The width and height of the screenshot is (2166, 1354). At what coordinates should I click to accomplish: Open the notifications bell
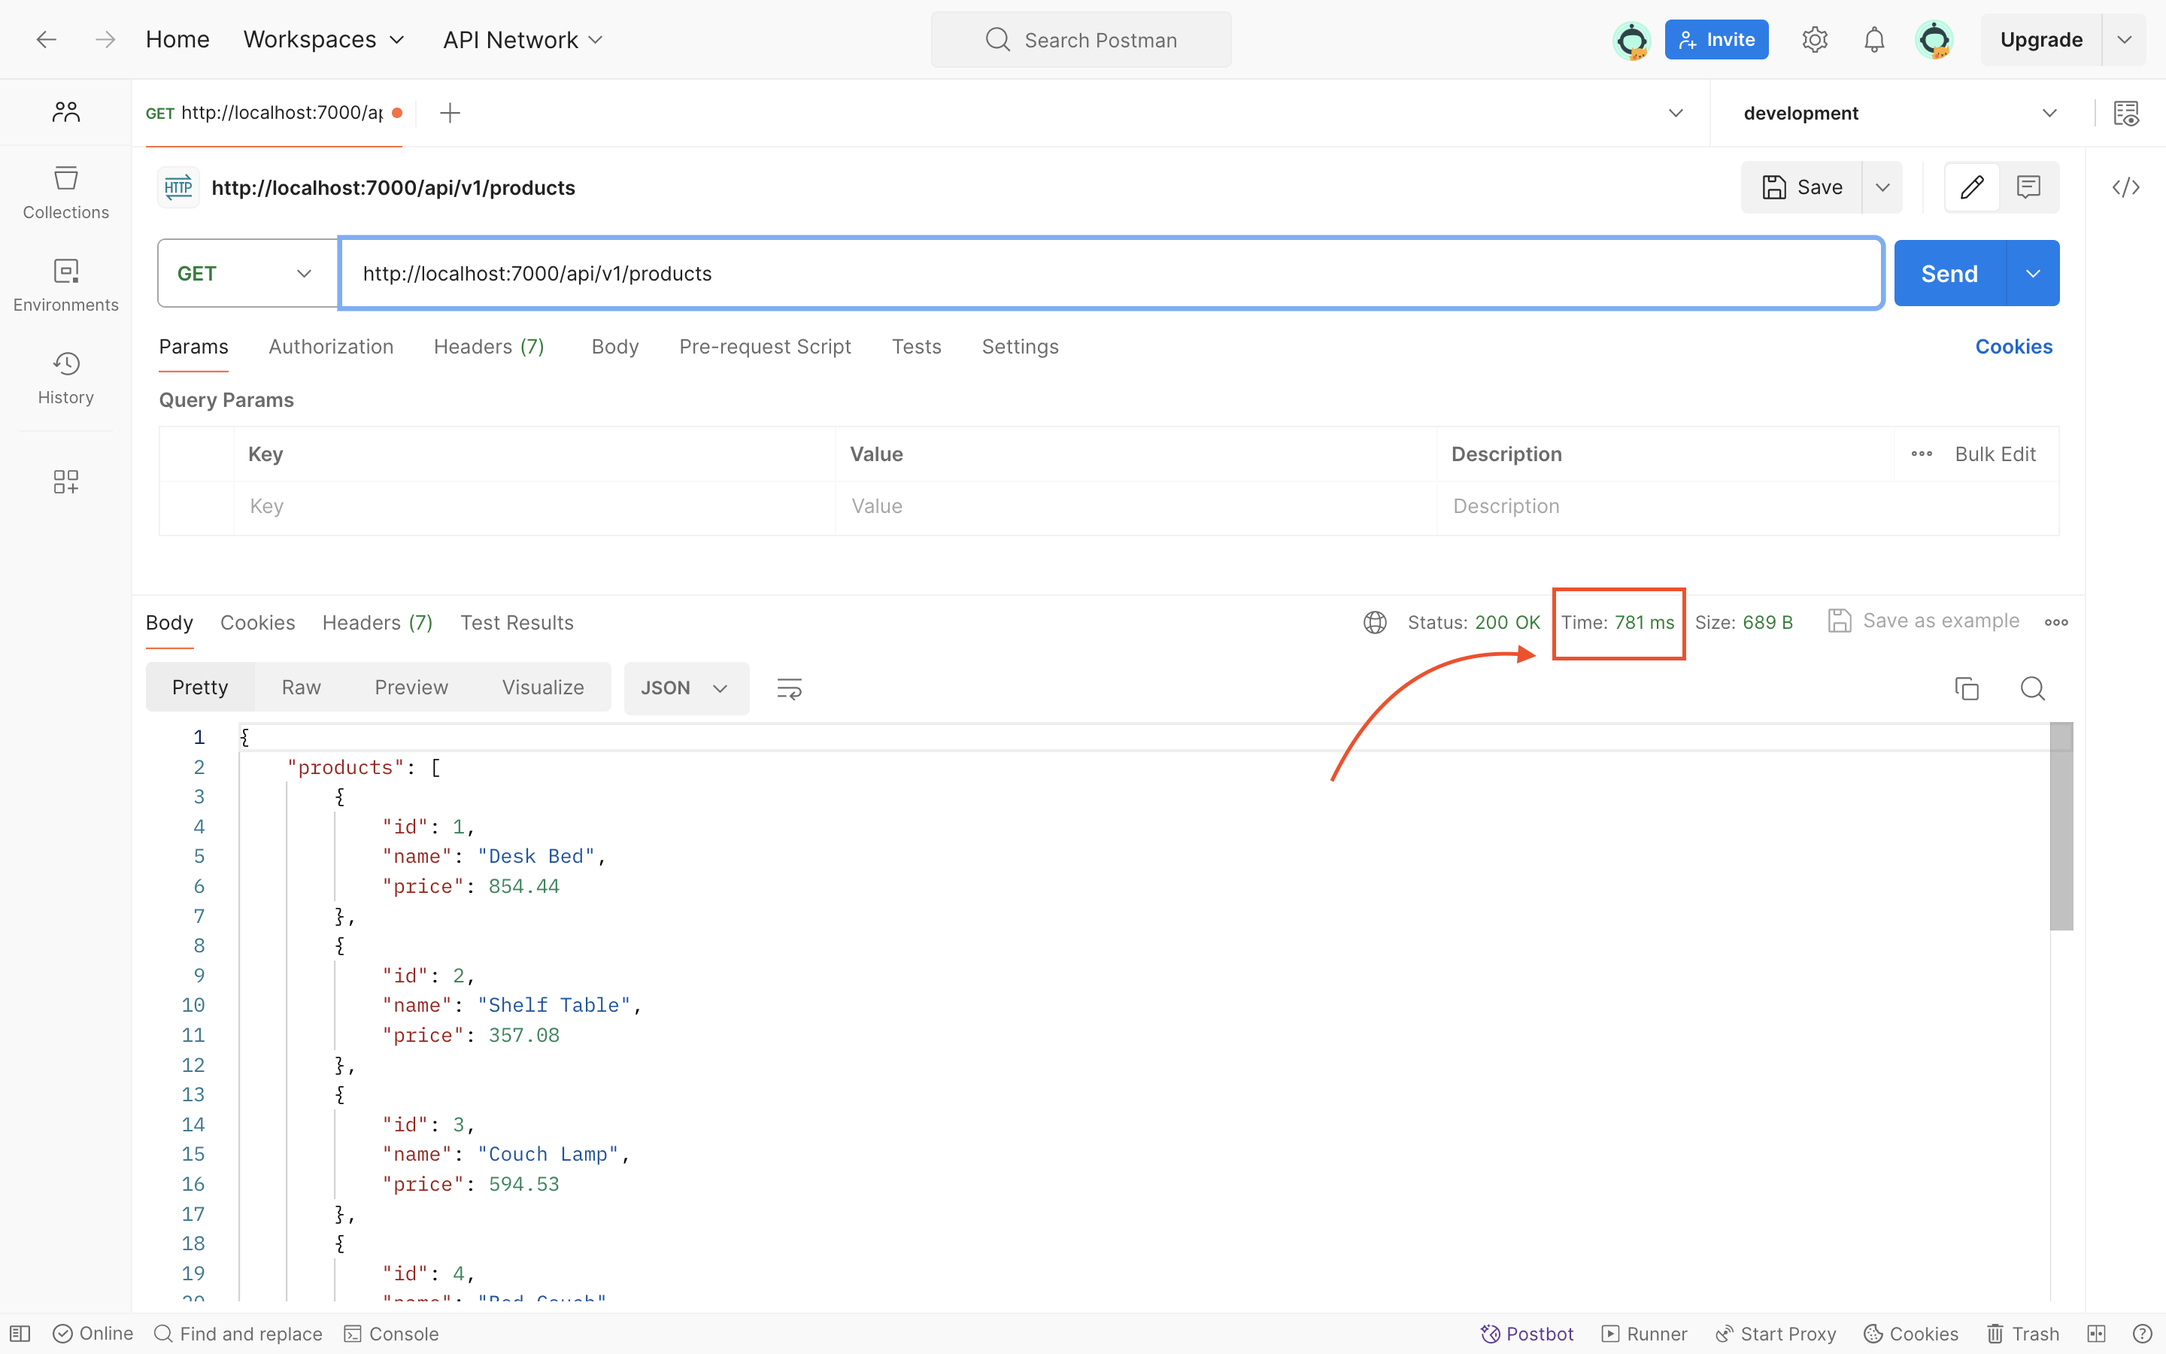[x=1874, y=39]
